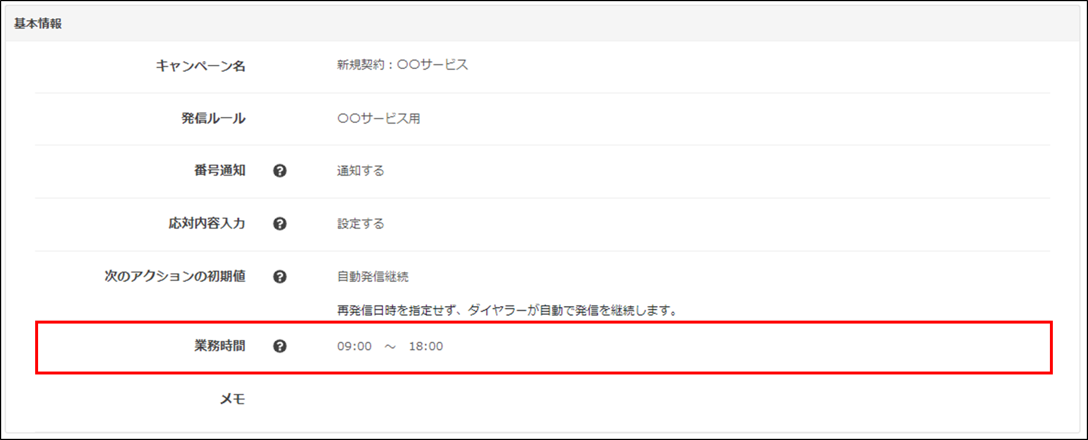Screen dimensions: 1088x440
Task: Click the メモ label
Action: pos(232,399)
